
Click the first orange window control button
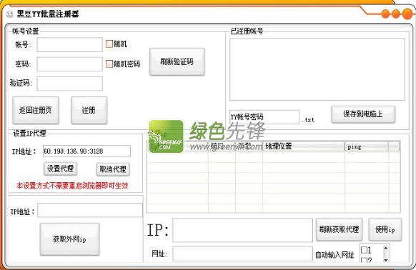tap(385, 14)
